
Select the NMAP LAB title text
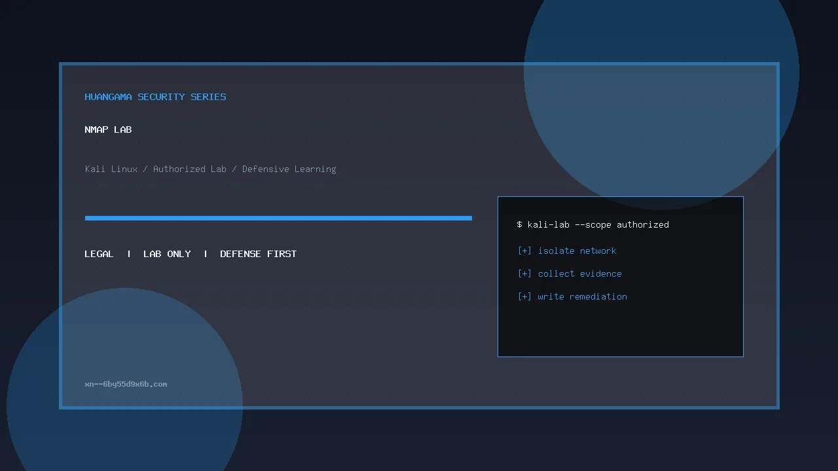point(108,130)
